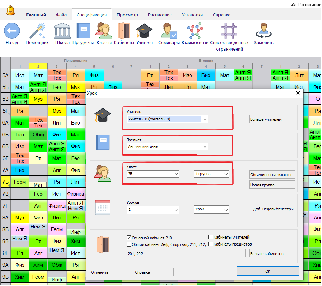
Task: Open the Семинары icon in ribbon
Action: coord(169,31)
